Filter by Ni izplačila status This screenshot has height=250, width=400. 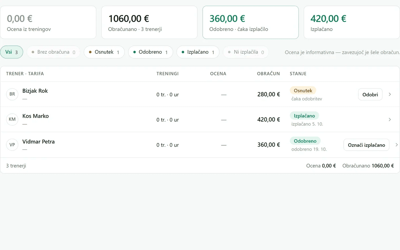click(246, 52)
